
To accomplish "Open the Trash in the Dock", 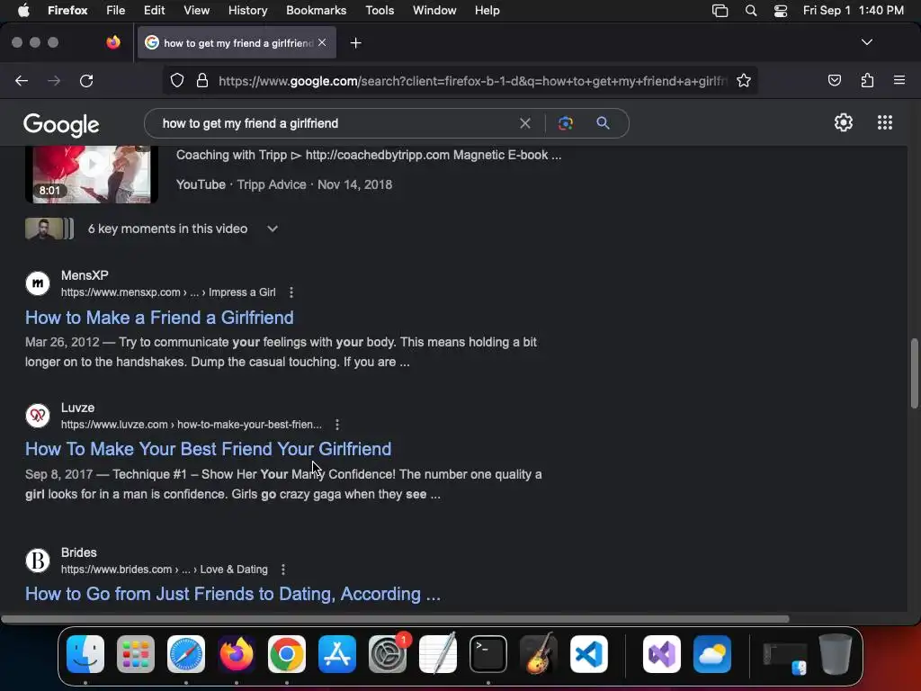I will click(836, 654).
